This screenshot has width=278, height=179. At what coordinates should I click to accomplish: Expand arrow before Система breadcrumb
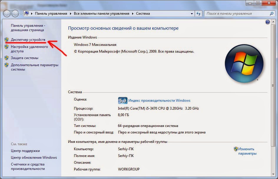point(133,14)
